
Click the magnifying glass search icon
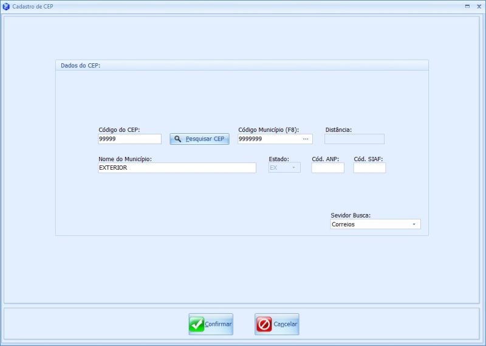tap(177, 139)
